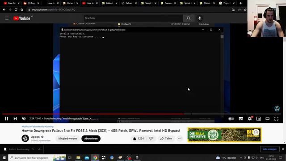286x161 pixels.
Task: Switch to the Vortex tab
Action: [70, 3]
